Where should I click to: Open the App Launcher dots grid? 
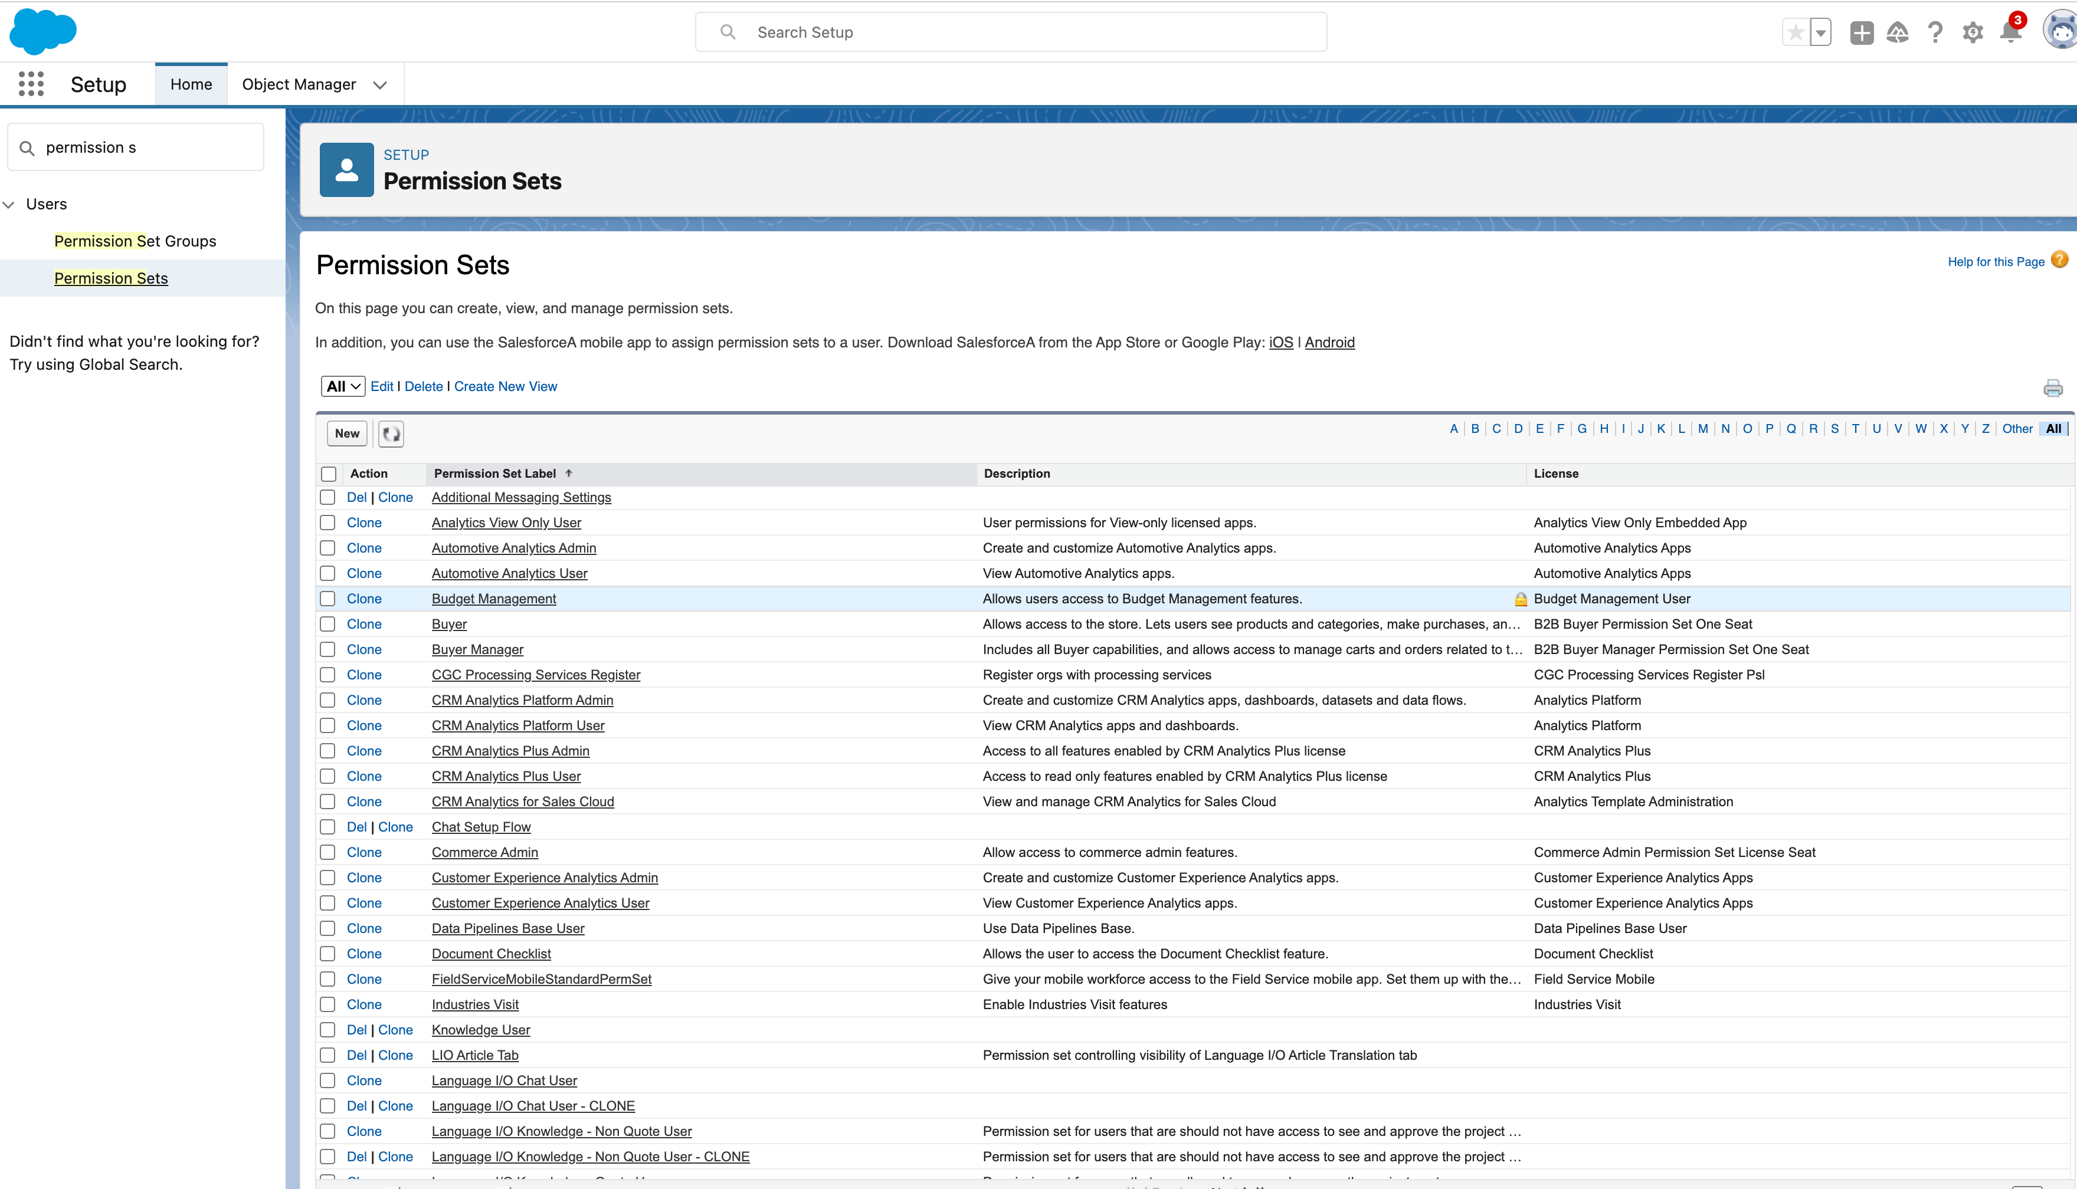point(31,84)
